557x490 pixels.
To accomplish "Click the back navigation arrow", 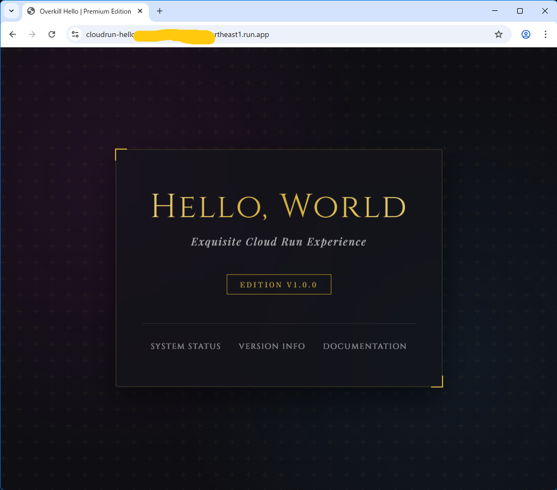I will pos(13,34).
